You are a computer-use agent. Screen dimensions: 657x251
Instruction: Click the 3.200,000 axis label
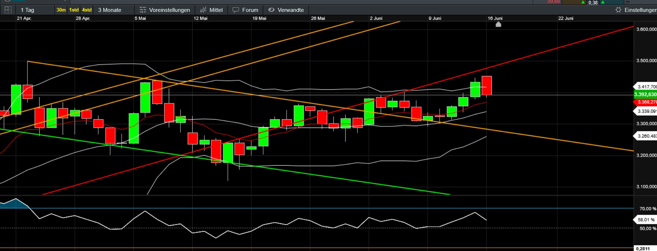coord(647,155)
